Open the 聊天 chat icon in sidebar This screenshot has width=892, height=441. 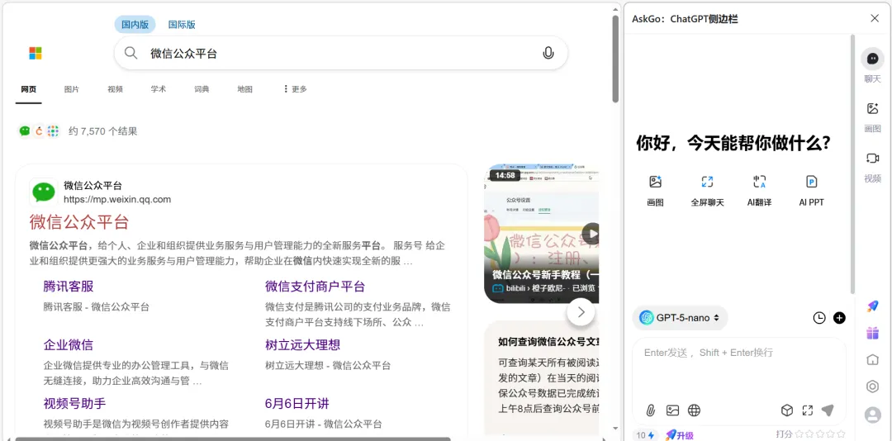tap(872, 59)
